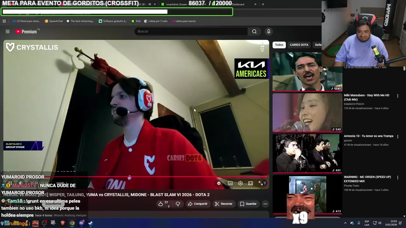This screenshot has height=228, width=406.
Task: Open WARNING MC ORSEN extended mix title
Action: click(367, 179)
